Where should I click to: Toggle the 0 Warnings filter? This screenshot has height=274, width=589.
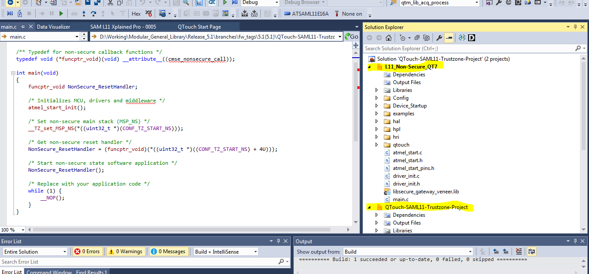[125, 251]
